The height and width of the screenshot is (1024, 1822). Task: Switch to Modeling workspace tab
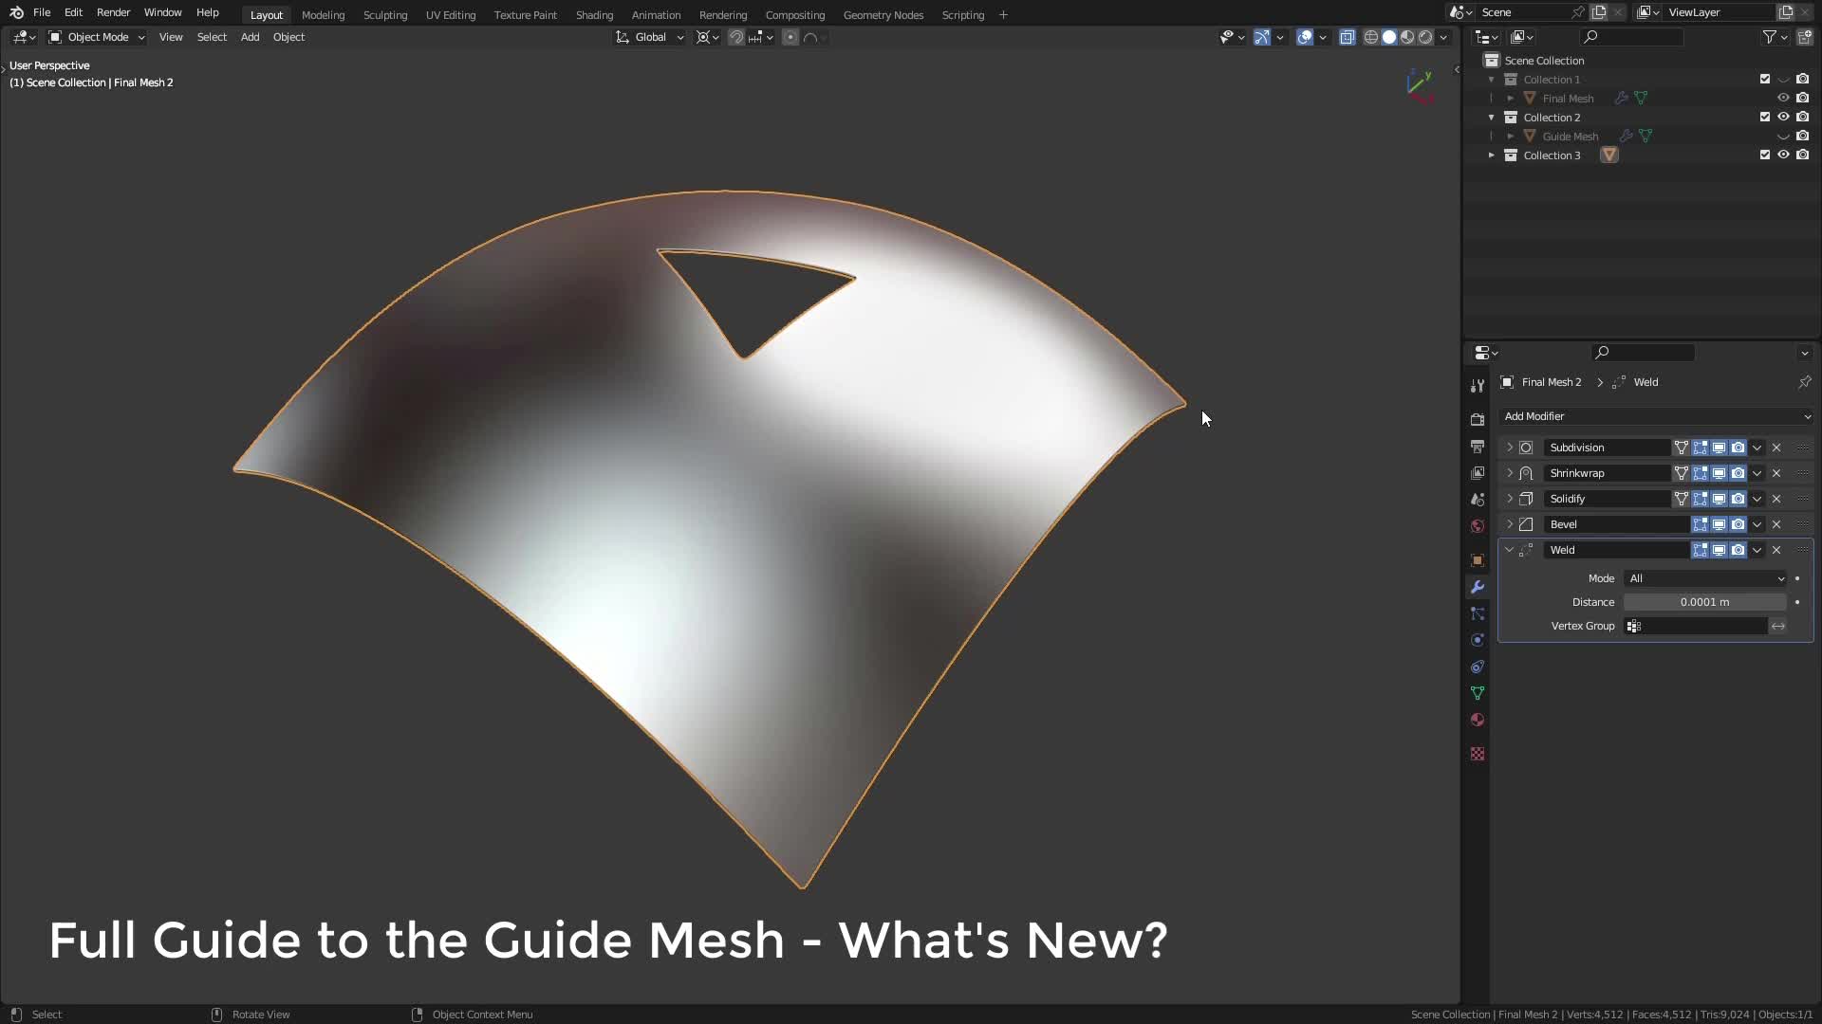click(x=323, y=15)
